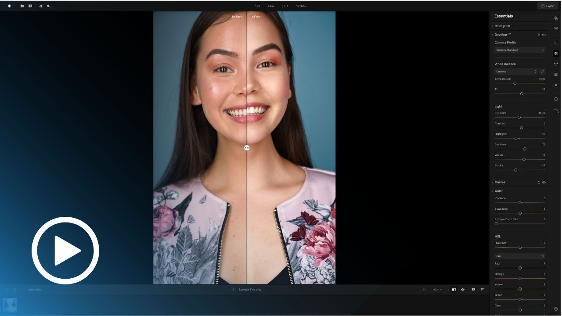562x316 pixels.
Task: Select the magnifier zoom icon in top toolbar
Action: 48,6
